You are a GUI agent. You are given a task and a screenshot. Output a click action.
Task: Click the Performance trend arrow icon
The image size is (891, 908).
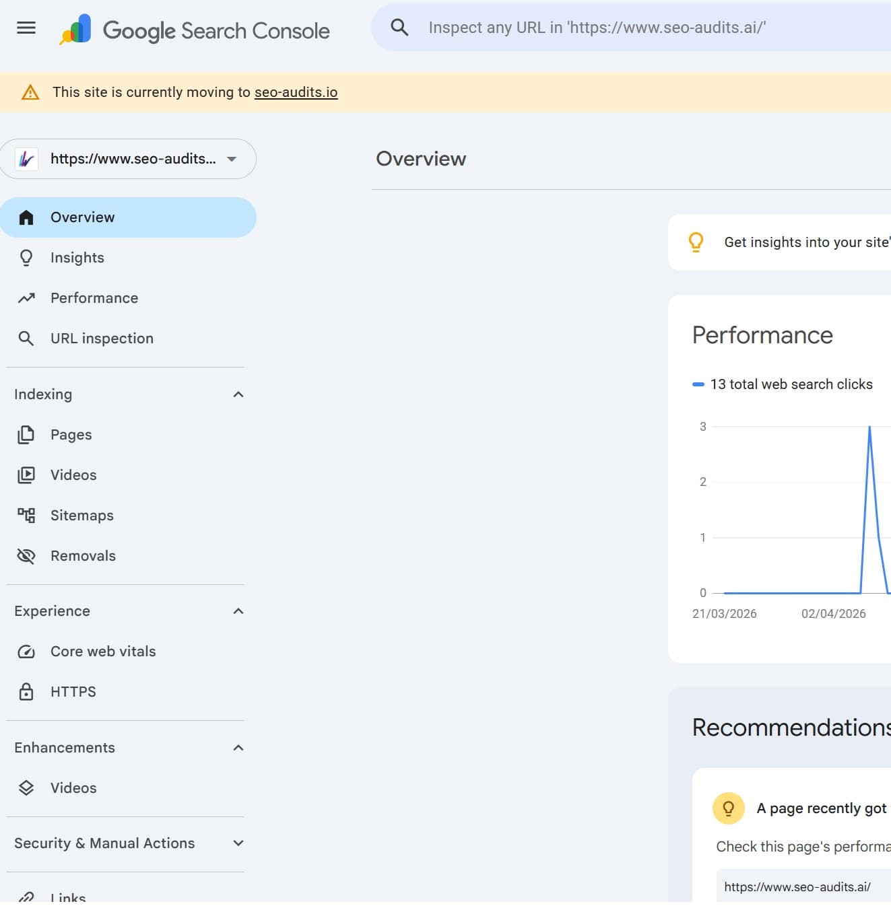click(26, 298)
